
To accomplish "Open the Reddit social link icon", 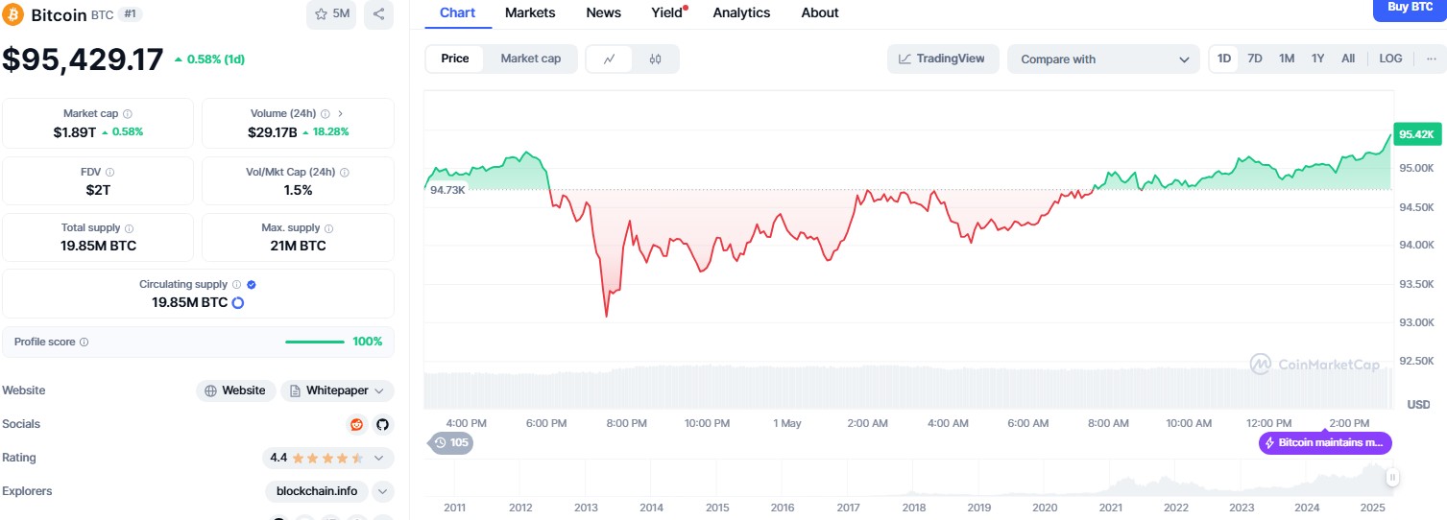I will [356, 424].
